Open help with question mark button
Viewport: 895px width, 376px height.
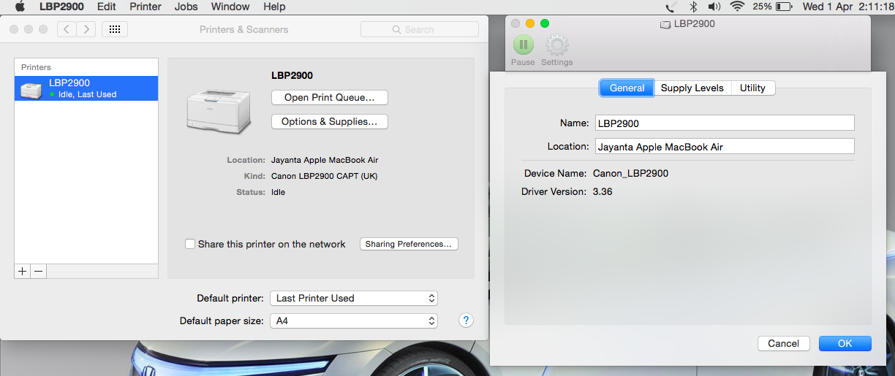click(x=466, y=321)
